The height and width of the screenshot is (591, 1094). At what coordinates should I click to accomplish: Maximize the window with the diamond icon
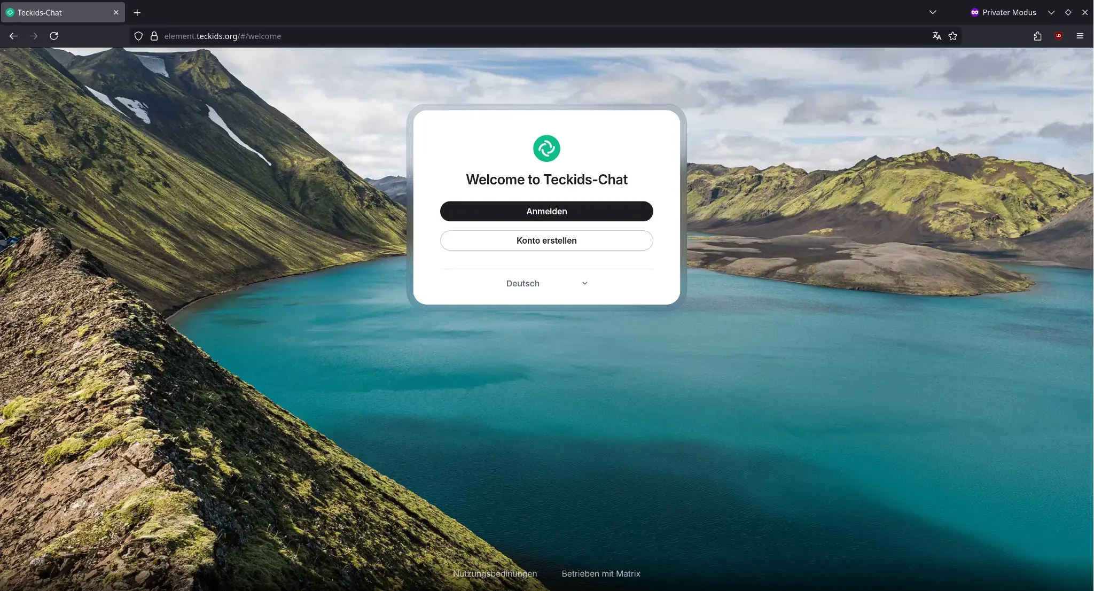click(x=1068, y=12)
